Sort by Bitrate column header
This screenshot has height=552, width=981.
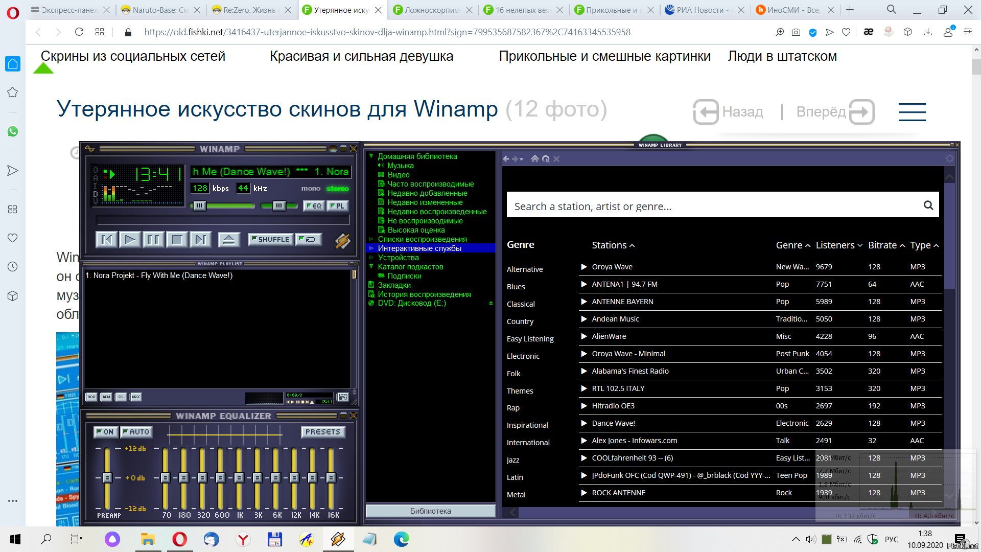pyautogui.click(x=886, y=245)
